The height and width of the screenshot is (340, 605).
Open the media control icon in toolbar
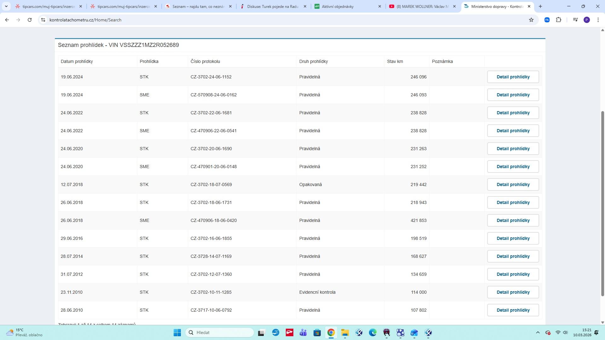click(575, 20)
